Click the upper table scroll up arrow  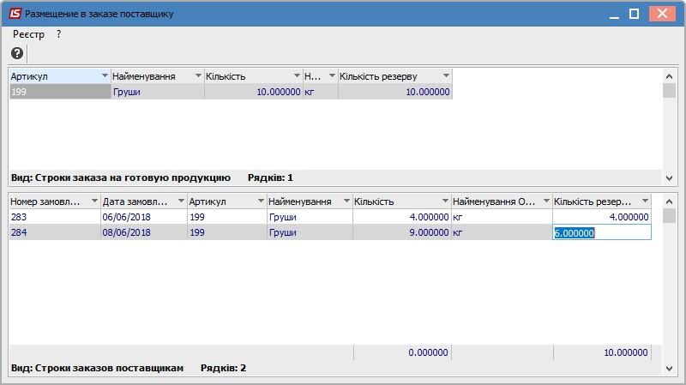[669, 76]
